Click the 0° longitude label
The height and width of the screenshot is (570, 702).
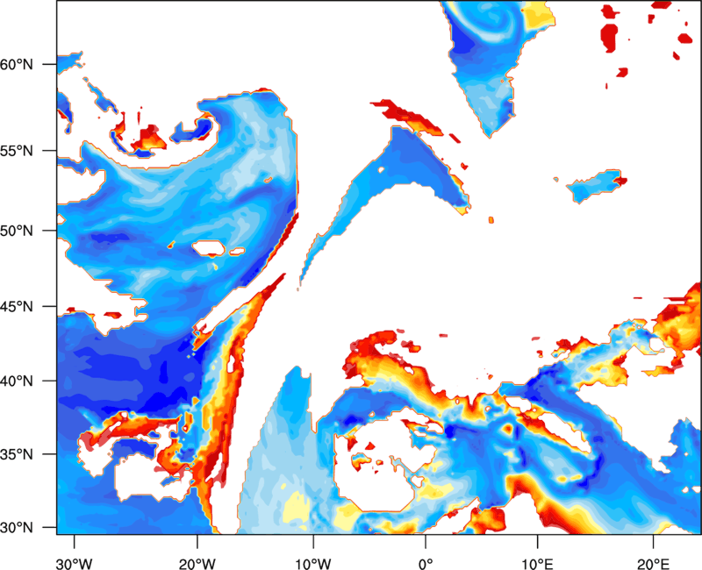point(426,564)
